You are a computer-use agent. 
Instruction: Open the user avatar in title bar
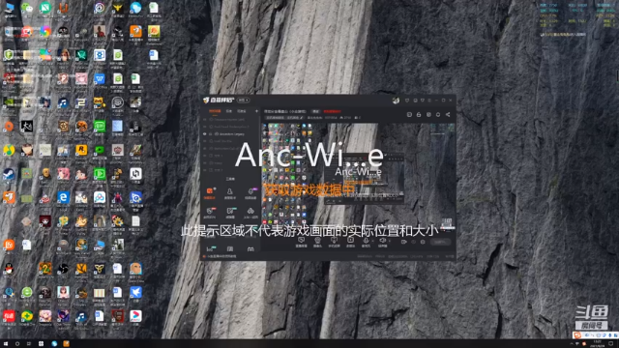pyautogui.click(x=396, y=101)
